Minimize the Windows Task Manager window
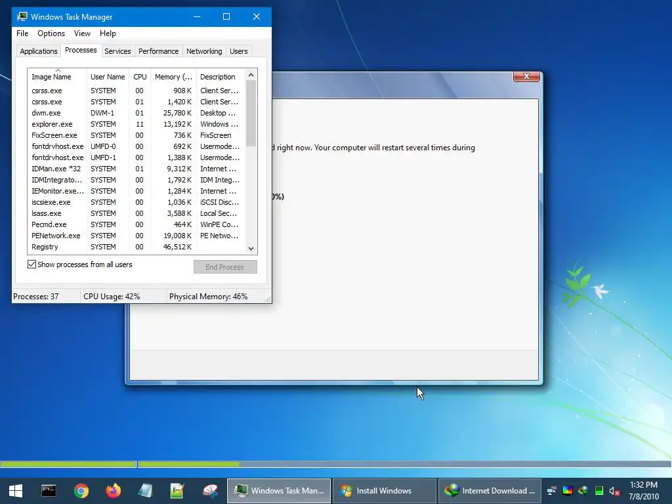 (197, 16)
